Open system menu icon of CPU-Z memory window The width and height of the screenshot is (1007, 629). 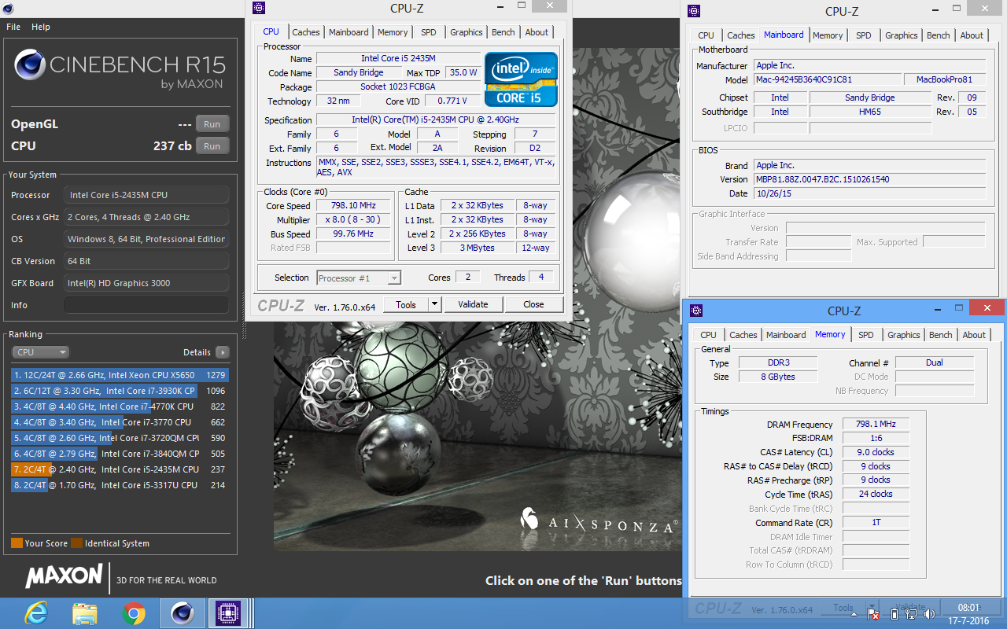695,311
